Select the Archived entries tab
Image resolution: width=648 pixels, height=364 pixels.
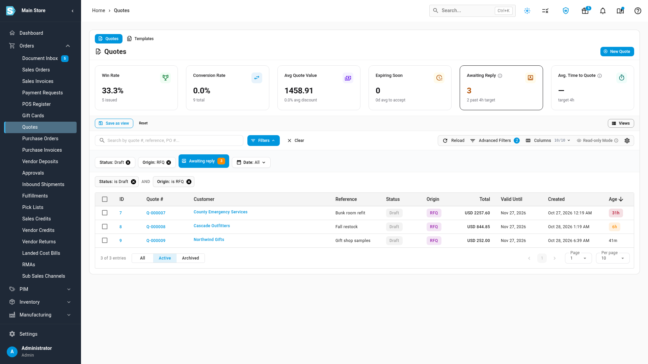(190, 258)
